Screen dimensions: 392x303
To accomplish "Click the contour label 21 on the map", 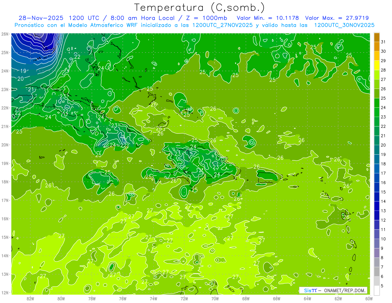I will 31,90.
